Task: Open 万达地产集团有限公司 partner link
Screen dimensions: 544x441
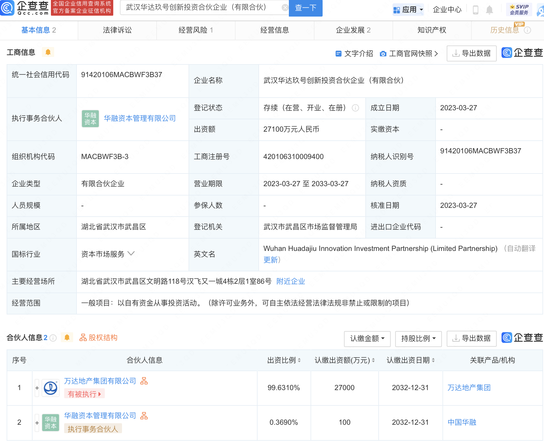Action: coord(100,381)
